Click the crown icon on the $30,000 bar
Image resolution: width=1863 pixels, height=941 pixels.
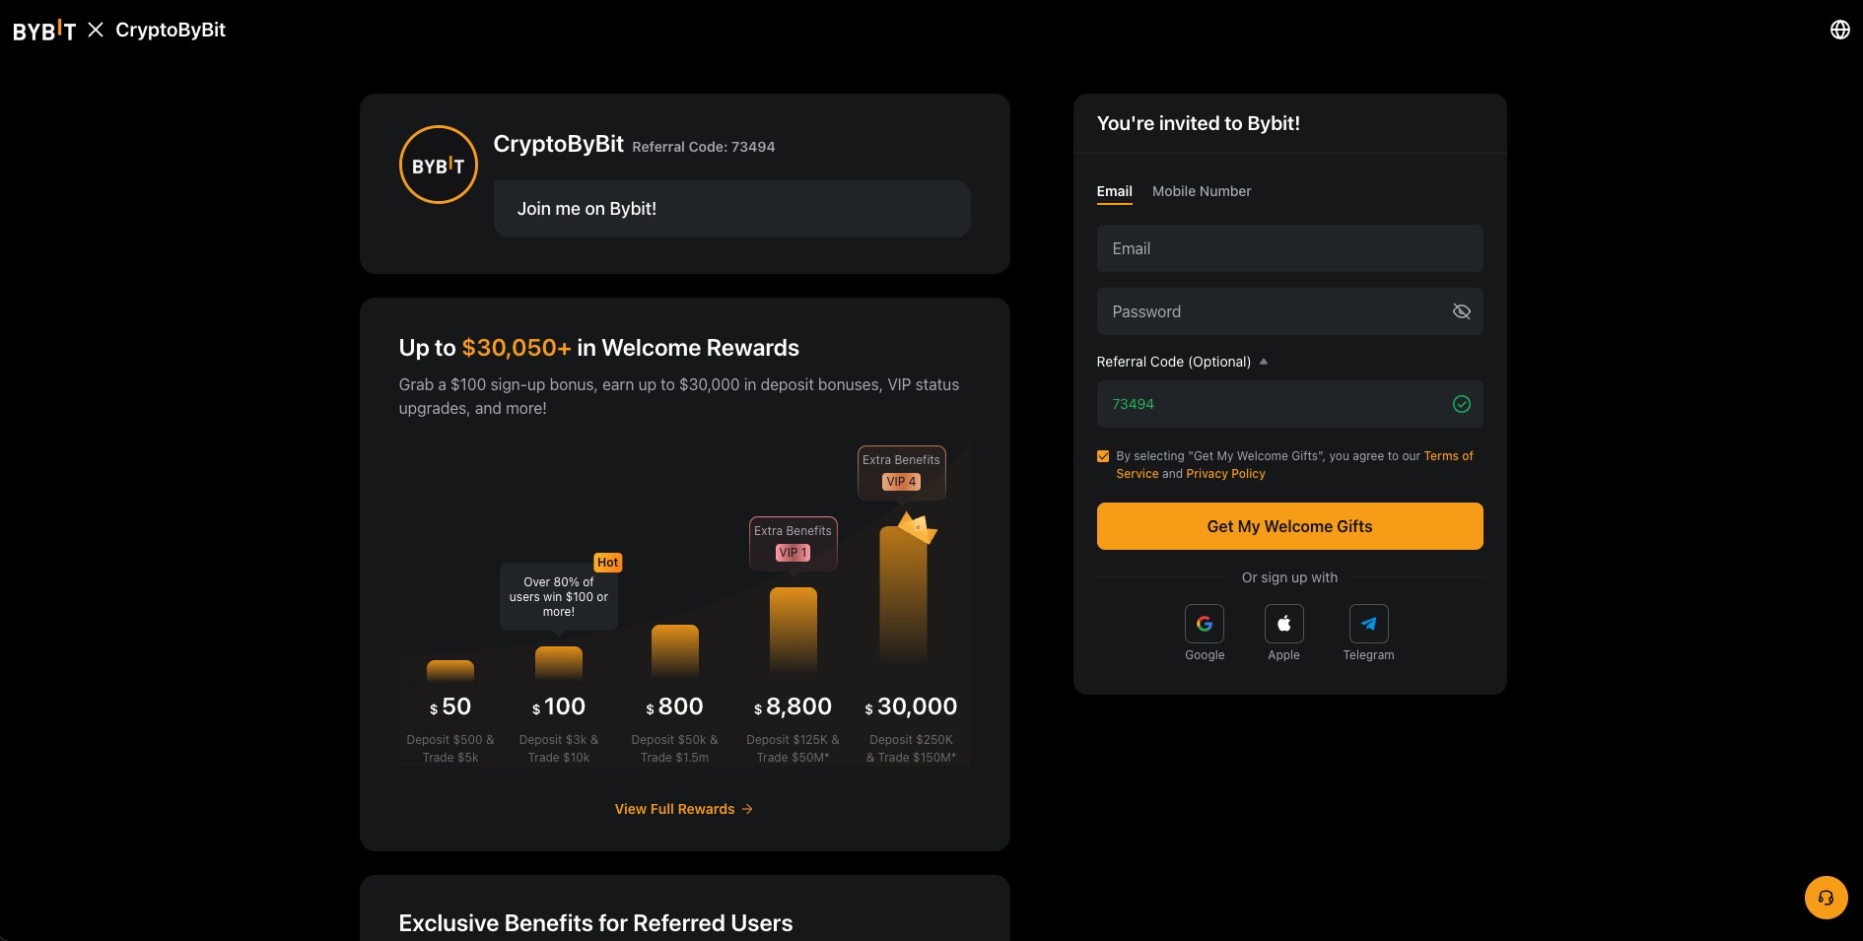point(918,527)
